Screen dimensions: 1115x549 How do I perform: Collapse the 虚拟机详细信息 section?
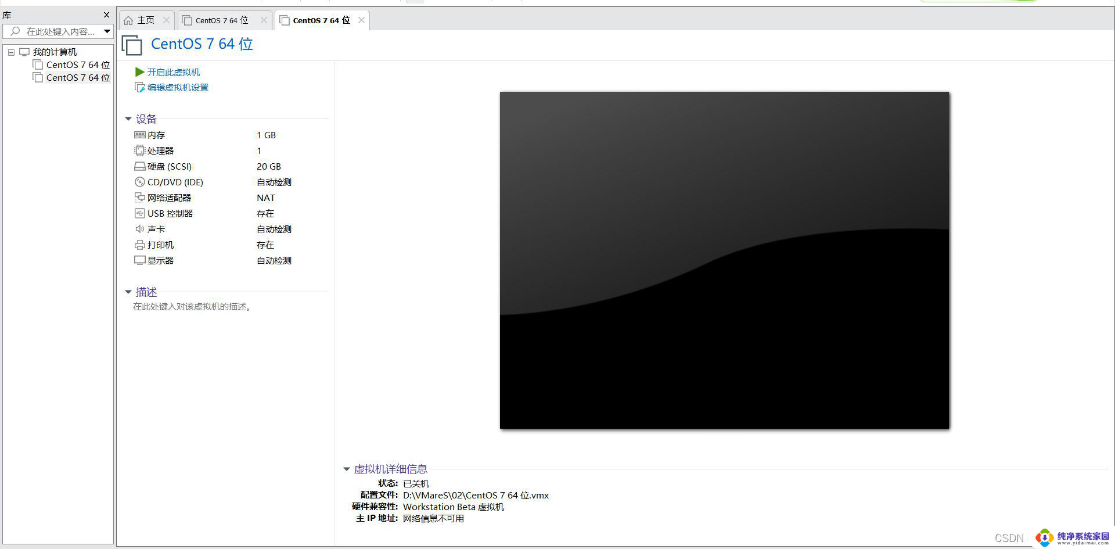(x=347, y=469)
